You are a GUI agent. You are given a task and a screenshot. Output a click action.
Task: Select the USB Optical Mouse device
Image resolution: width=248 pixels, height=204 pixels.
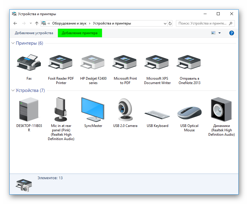189,112
